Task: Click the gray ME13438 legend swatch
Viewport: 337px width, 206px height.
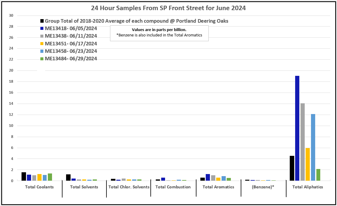Action: point(42,36)
